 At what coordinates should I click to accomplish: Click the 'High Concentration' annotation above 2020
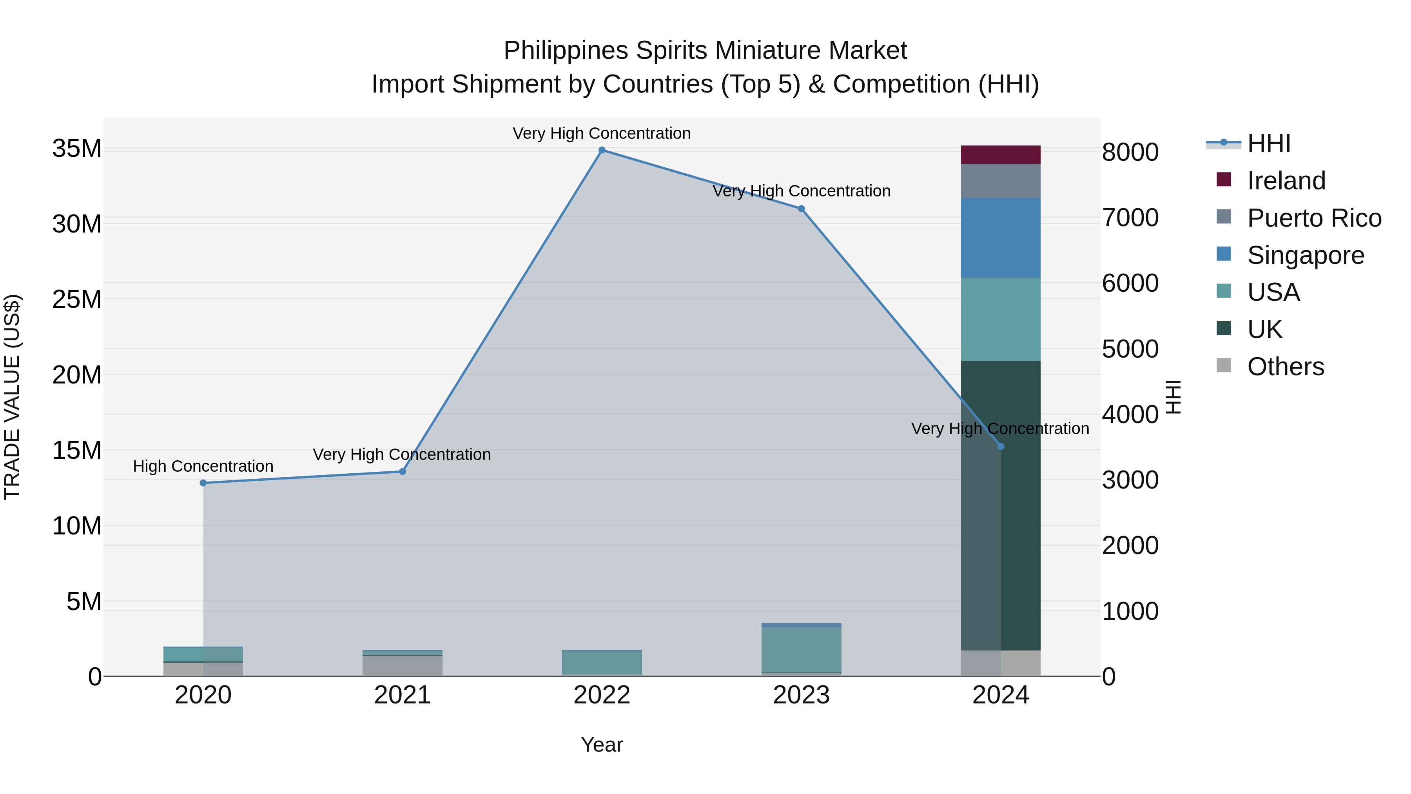point(203,466)
